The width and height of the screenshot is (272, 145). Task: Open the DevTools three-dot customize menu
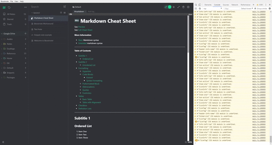(266, 5)
